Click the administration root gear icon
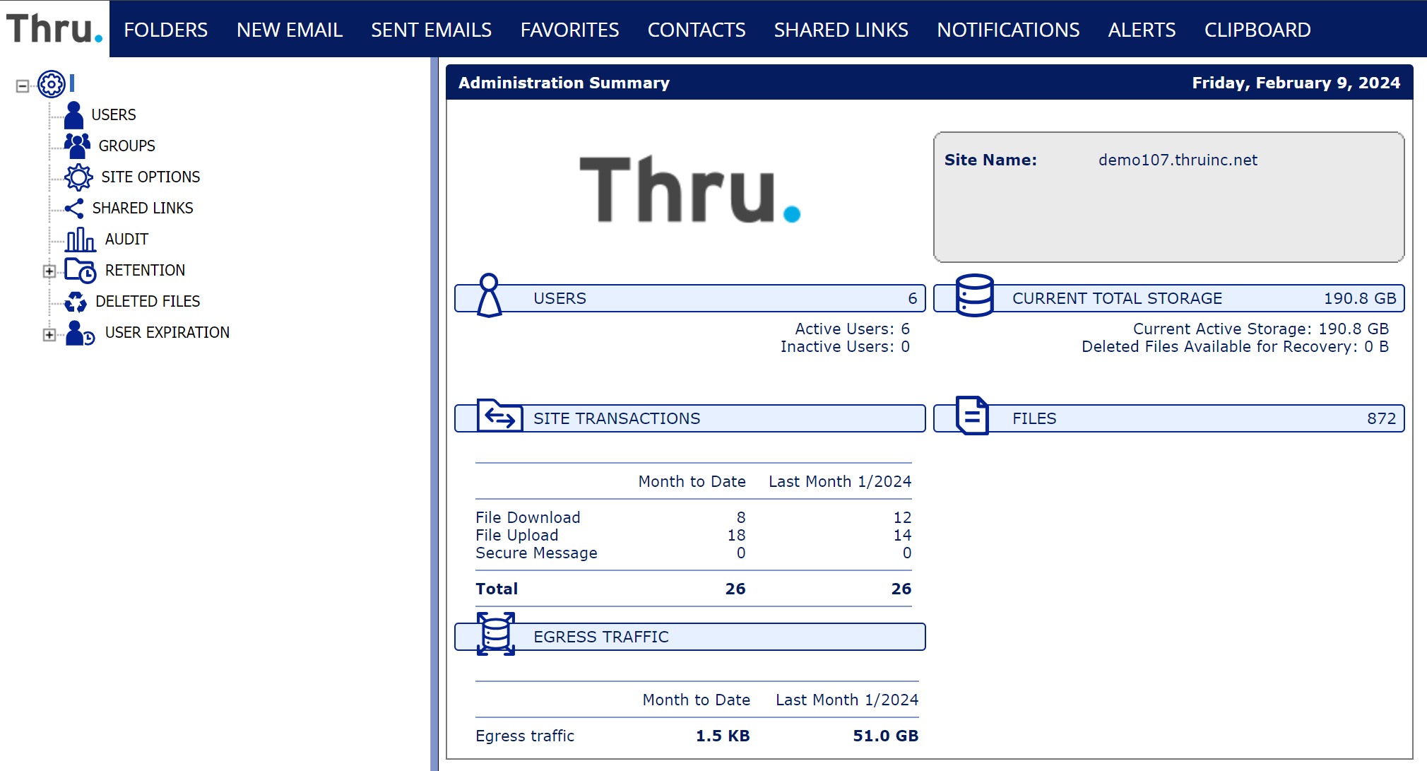This screenshot has width=1427, height=771. pos(52,84)
